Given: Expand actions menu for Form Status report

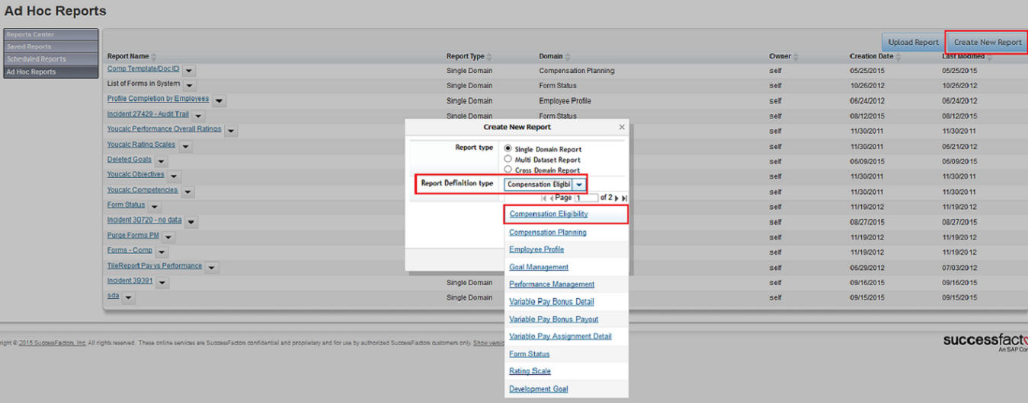Looking at the screenshot, I should (x=154, y=206).
